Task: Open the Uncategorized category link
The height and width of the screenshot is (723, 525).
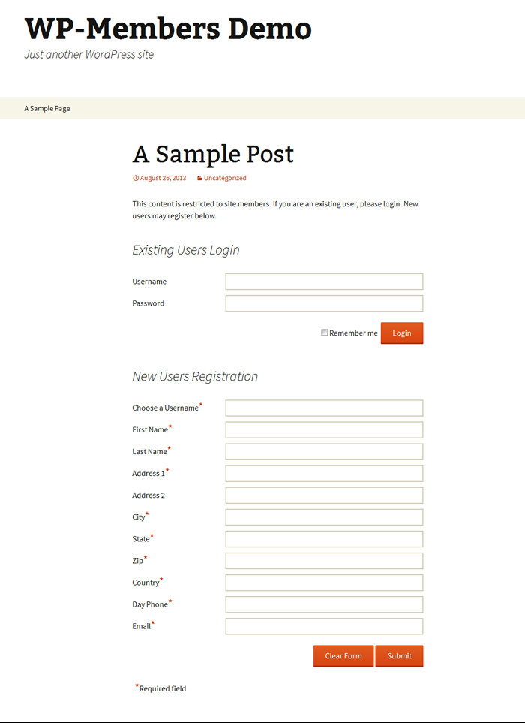Action: click(x=225, y=178)
